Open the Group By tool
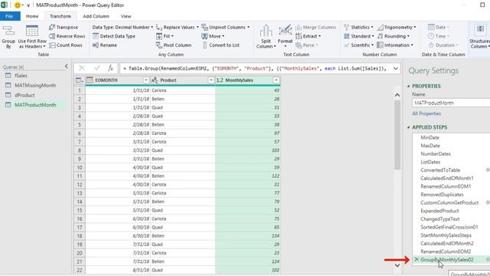 [8, 37]
